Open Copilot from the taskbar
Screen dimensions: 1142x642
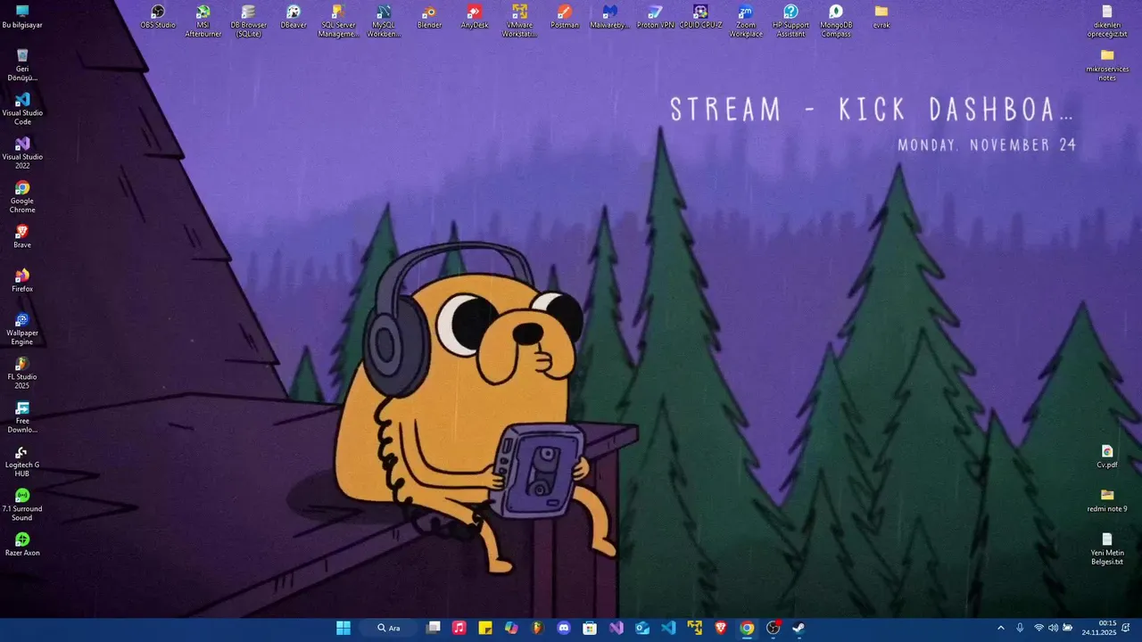click(x=511, y=628)
